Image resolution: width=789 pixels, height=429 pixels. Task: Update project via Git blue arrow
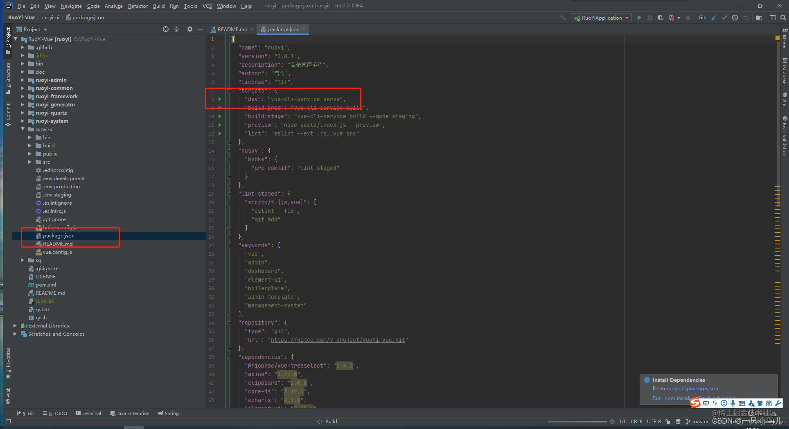pos(714,18)
